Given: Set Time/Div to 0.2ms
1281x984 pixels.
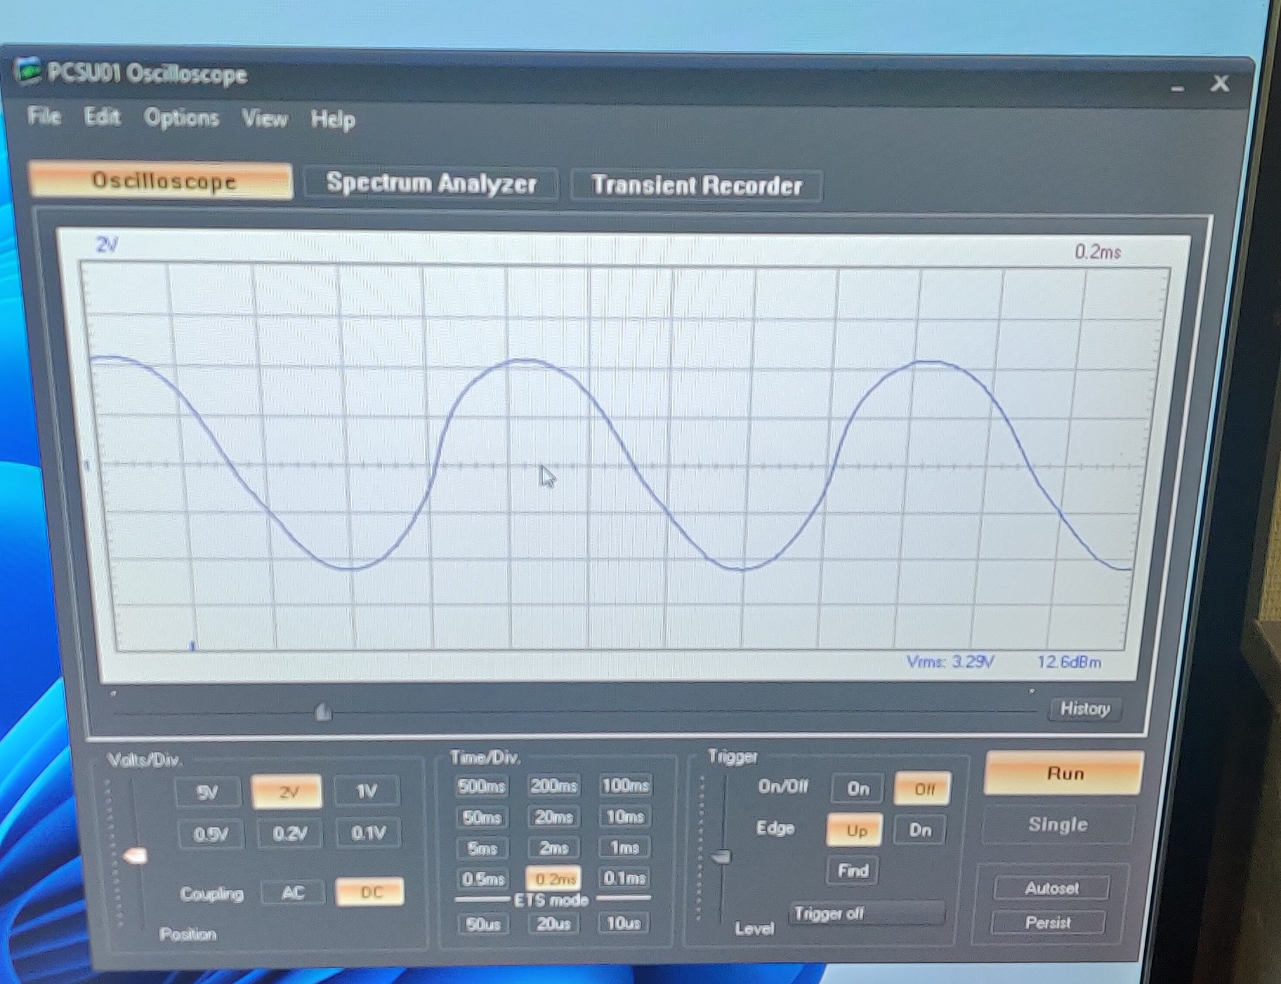Looking at the screenshot, I should coord(554,879).
